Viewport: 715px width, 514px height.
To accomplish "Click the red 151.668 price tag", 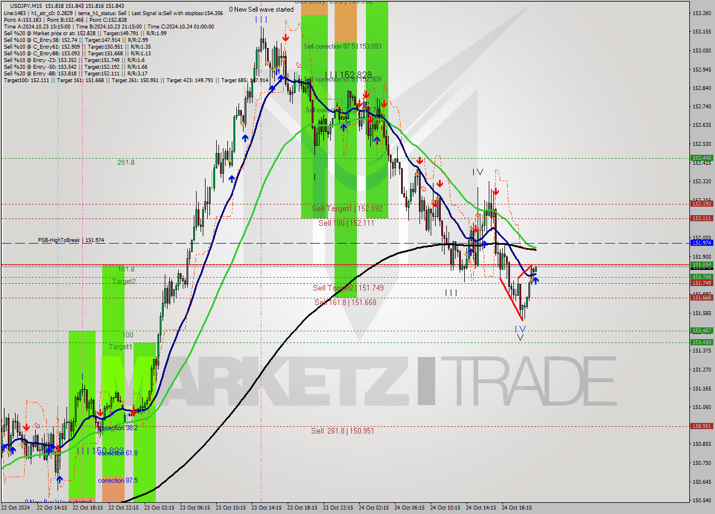I will point(702,298).
